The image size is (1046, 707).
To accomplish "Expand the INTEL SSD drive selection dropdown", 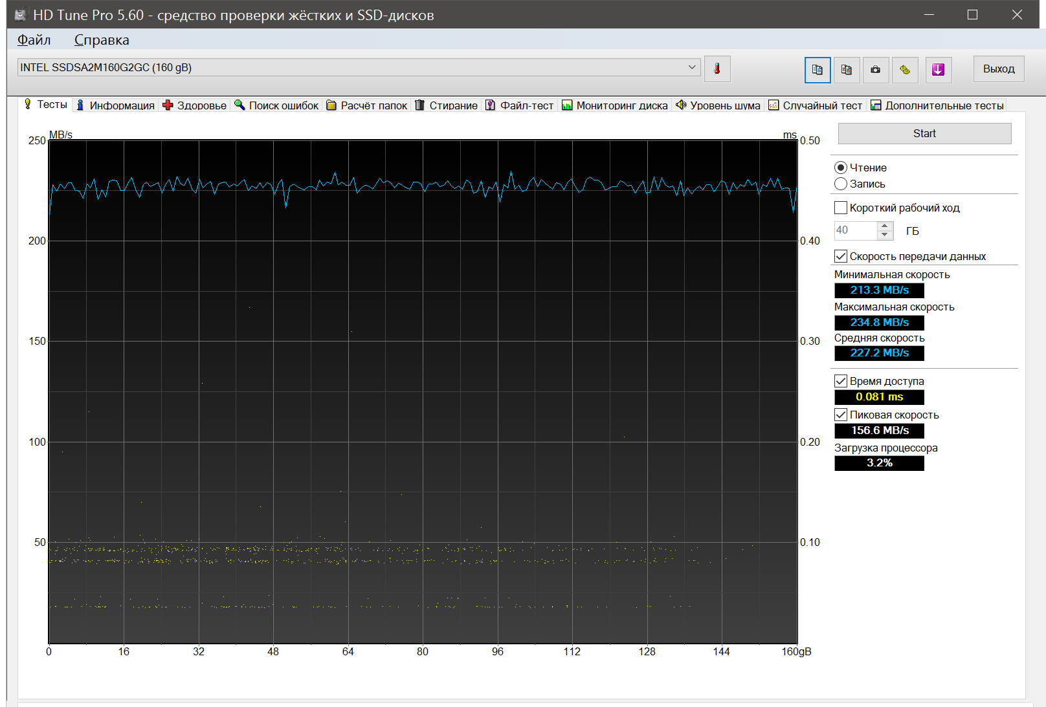I will pos(691,67).
